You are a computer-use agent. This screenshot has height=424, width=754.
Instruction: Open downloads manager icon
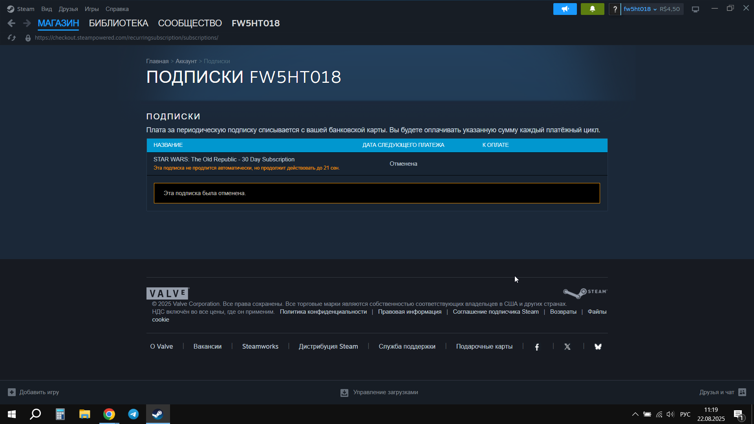point(344,393)
